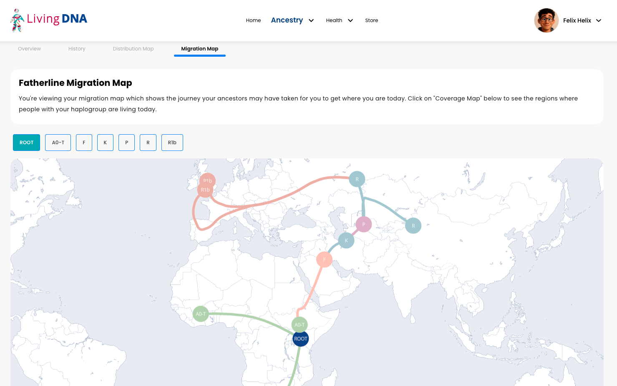Image resolution: width=617 pixels, height=386 pixels.
Task: Click the pink P marker on the map
Action: tap(364, 224)
